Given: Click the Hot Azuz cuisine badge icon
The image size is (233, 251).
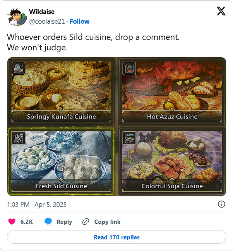Looking at the screenshot, I should [x=129, y=68].
